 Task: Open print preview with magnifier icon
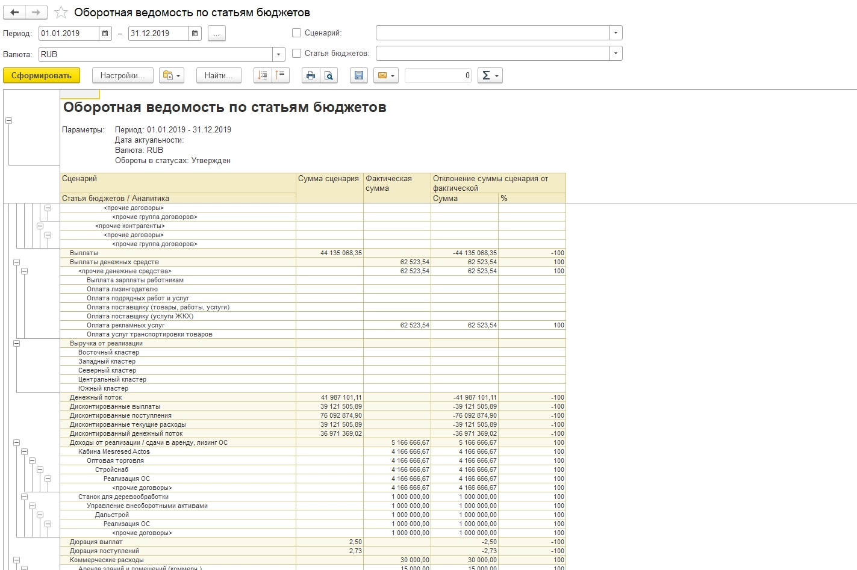pyautogui.click(x=328, y=75)
